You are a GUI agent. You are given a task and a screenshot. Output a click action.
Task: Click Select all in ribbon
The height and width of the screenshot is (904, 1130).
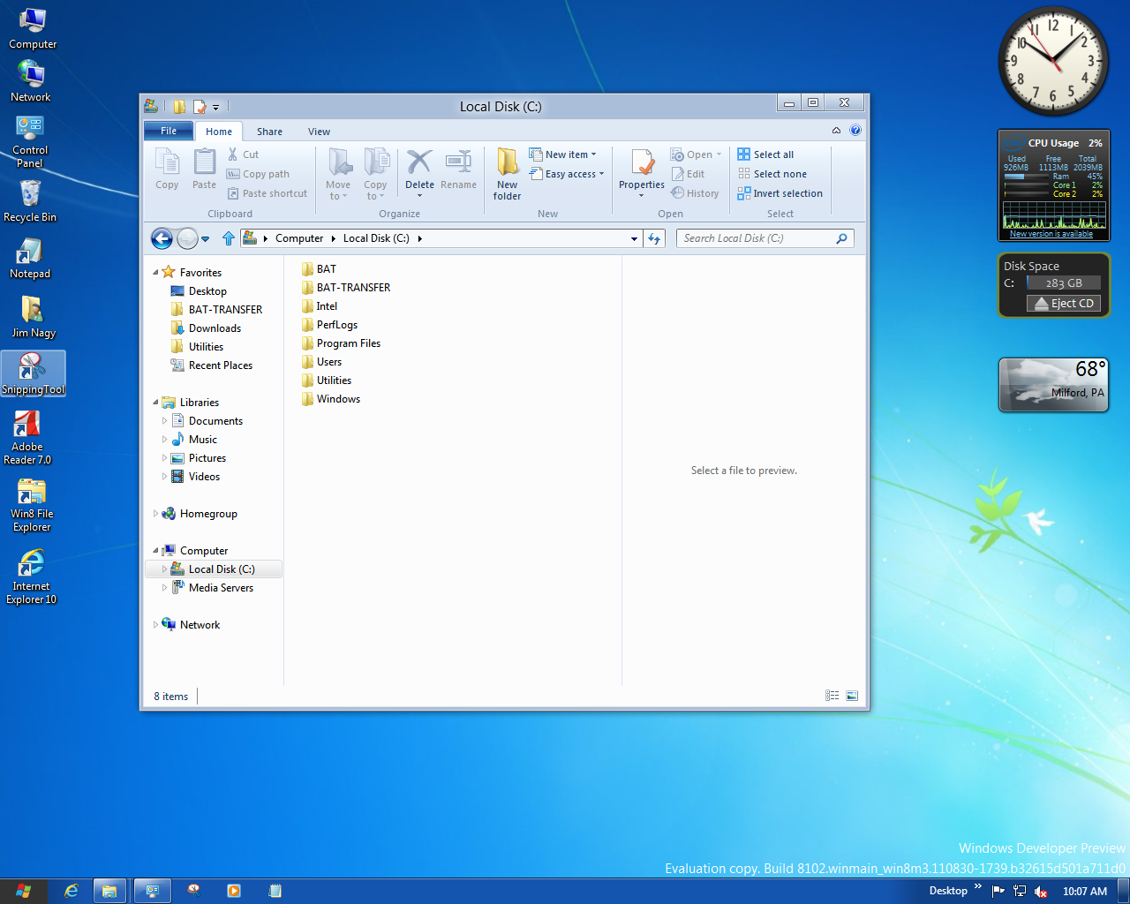pos(765,154)
